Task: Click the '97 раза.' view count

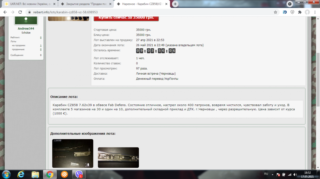Action: [142, 69]
